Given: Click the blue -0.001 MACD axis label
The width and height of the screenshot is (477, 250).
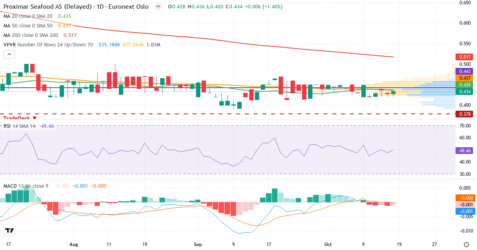Looking at the screenshot, I should (465, 211).
